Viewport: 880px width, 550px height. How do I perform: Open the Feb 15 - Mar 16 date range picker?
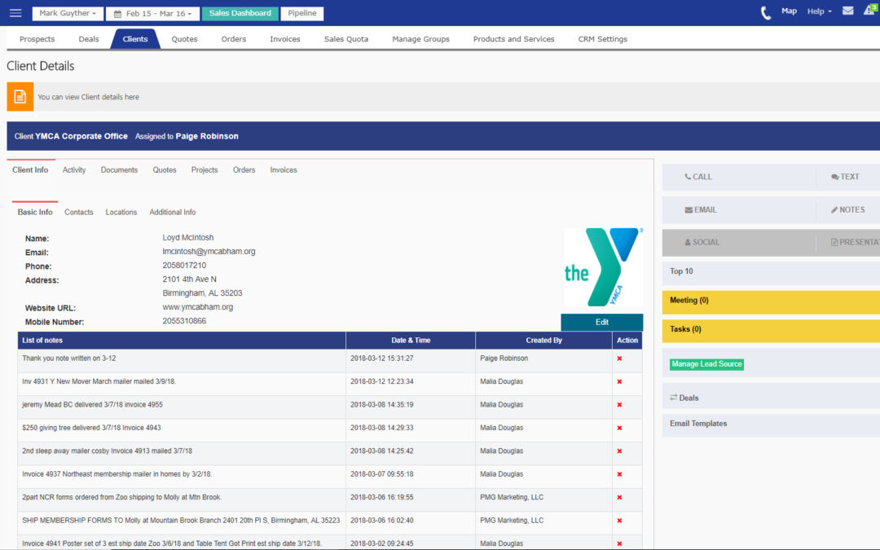point(151,14)
